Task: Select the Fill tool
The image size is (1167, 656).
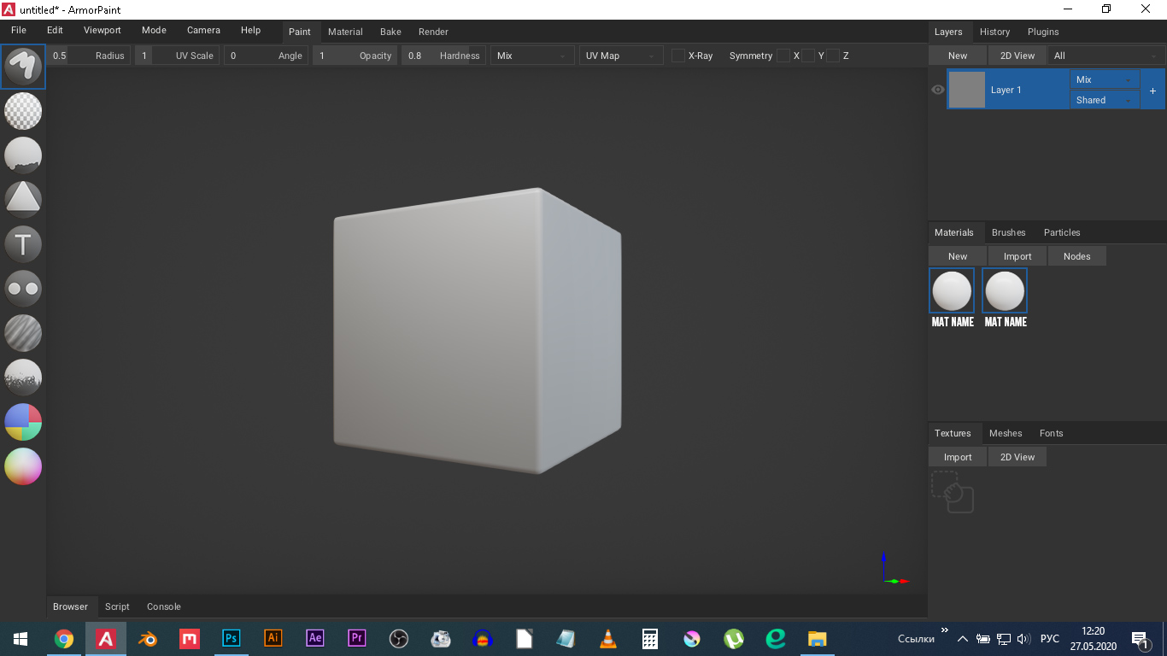Action: [23, 155]
